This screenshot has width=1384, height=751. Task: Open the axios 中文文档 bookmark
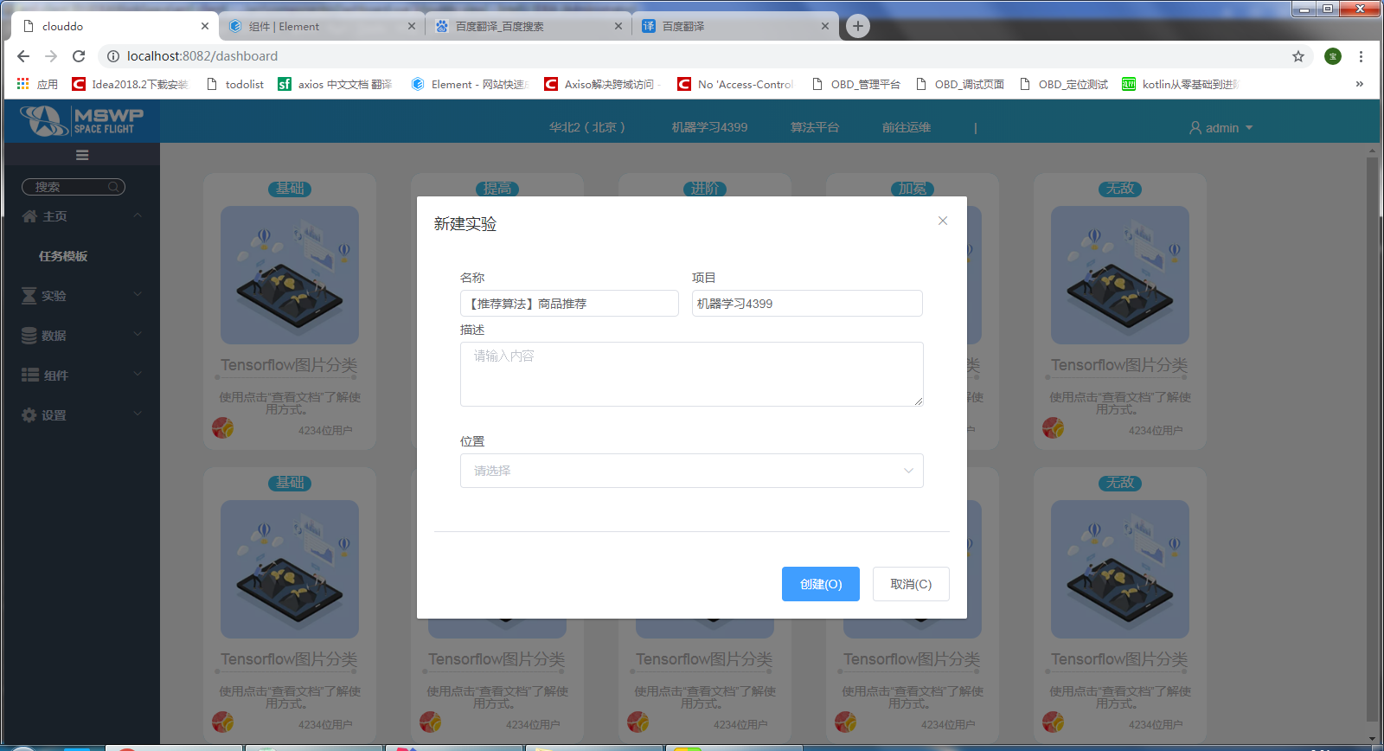pyautogui.click(x=335, y=84)
